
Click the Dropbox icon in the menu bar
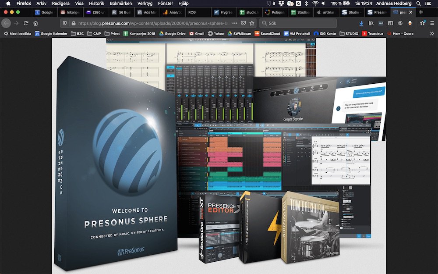click(281, 4)
